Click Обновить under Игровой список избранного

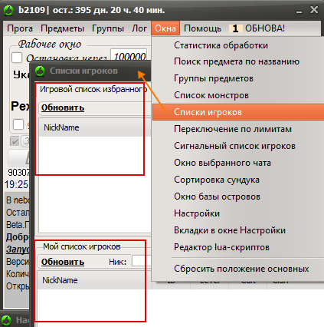63,107
